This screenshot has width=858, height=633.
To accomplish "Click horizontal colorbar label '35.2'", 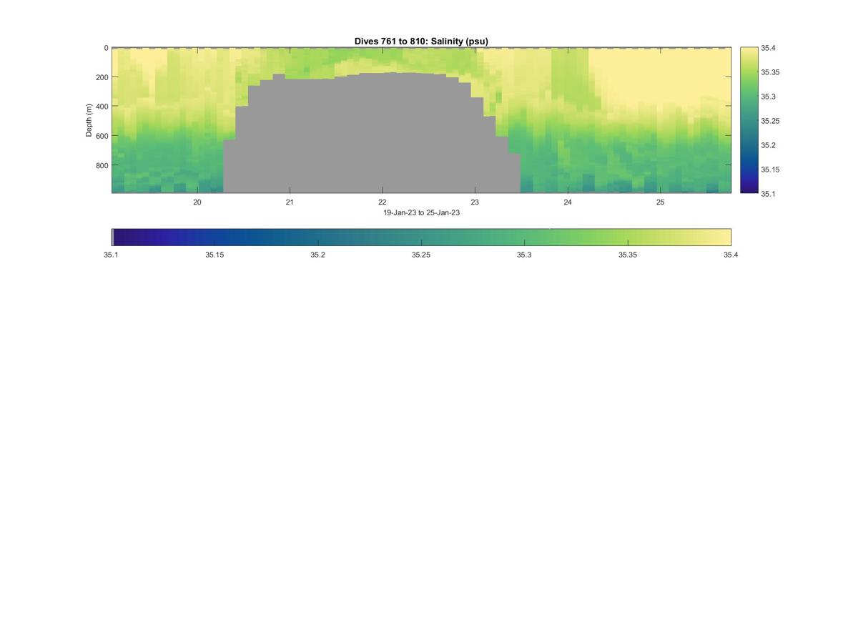I will pos(318,255).
